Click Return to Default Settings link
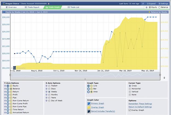This screenshot has height=115, width=171. click(140, 107)
